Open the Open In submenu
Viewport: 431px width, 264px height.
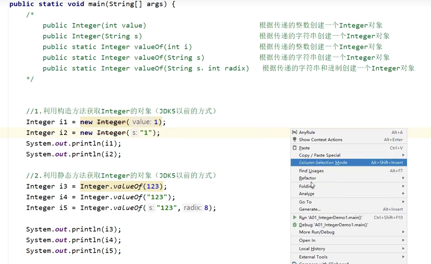307,240
